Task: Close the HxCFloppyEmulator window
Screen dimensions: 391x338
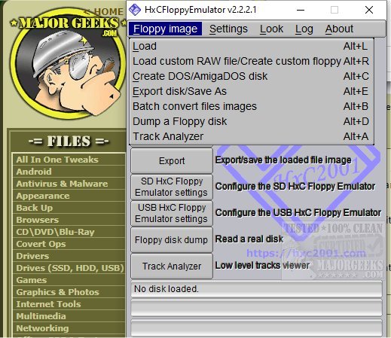Action: click(x=369, y=10)
